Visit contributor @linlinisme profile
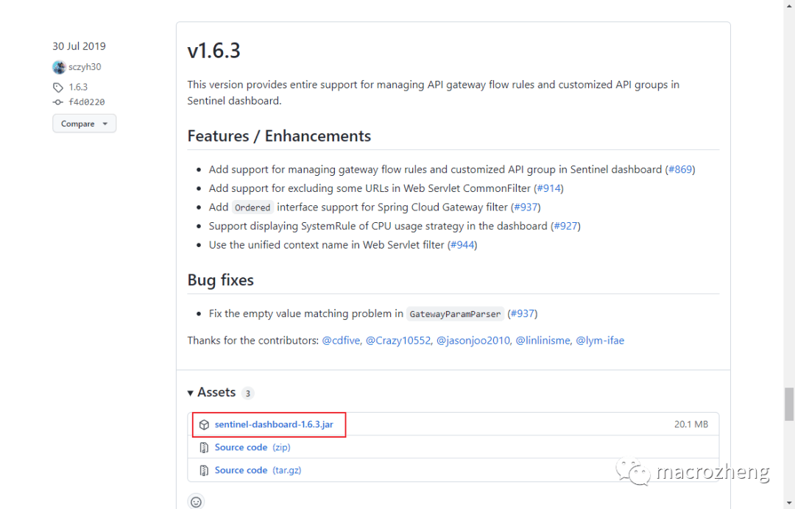This screenshot has height=509, width=795. (543, 341)
